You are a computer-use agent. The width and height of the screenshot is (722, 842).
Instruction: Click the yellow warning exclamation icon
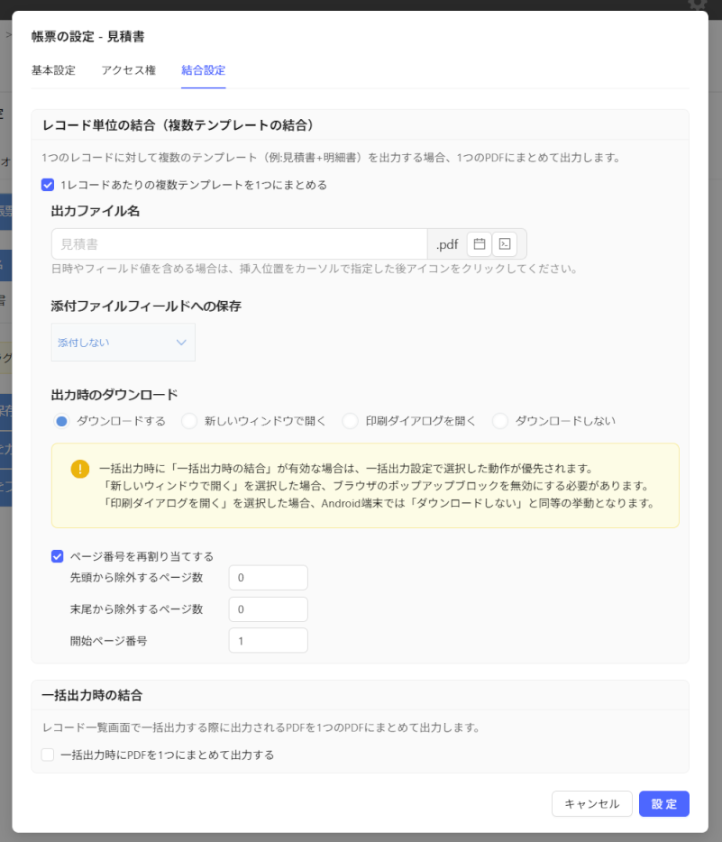pos(80,469)
